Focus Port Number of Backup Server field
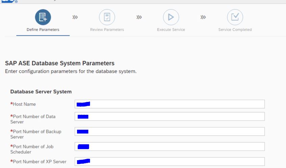Image resolution: width=286 pixels, height=168 pixels. (x=170, y=131)
